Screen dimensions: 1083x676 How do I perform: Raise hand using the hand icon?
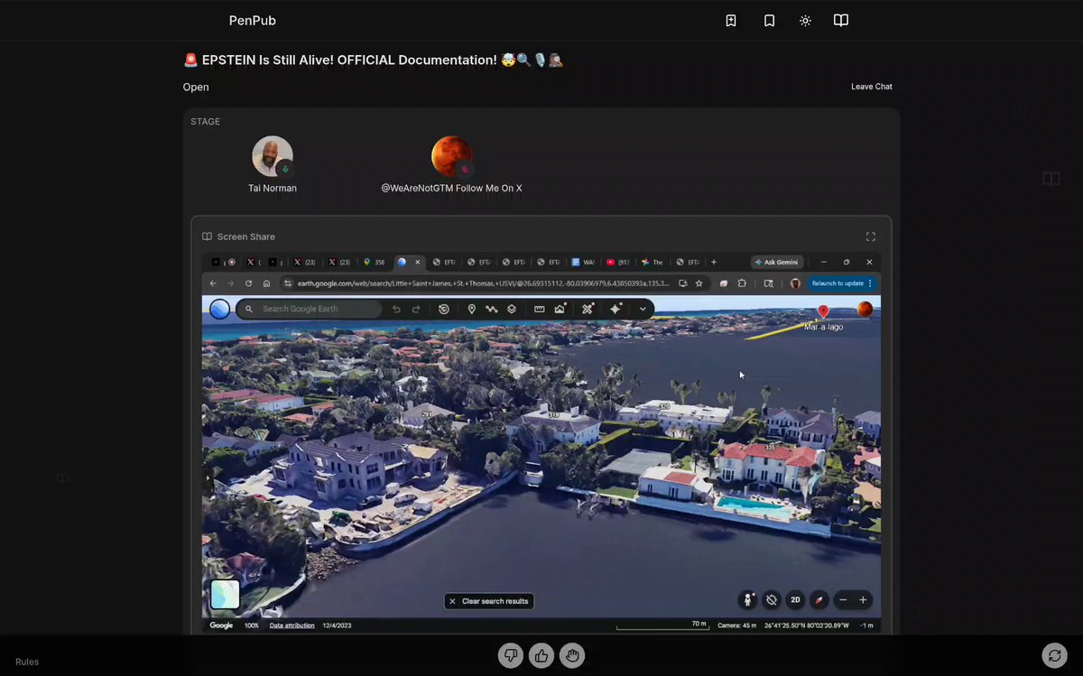coord(572,656)
